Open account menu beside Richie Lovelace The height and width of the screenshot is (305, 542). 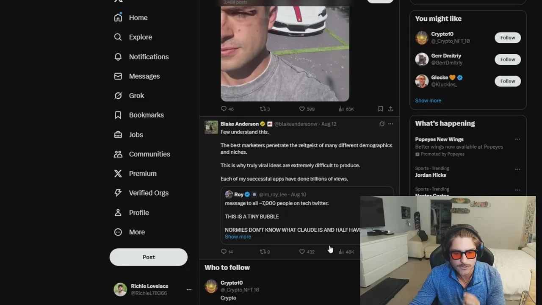point(189,289)
